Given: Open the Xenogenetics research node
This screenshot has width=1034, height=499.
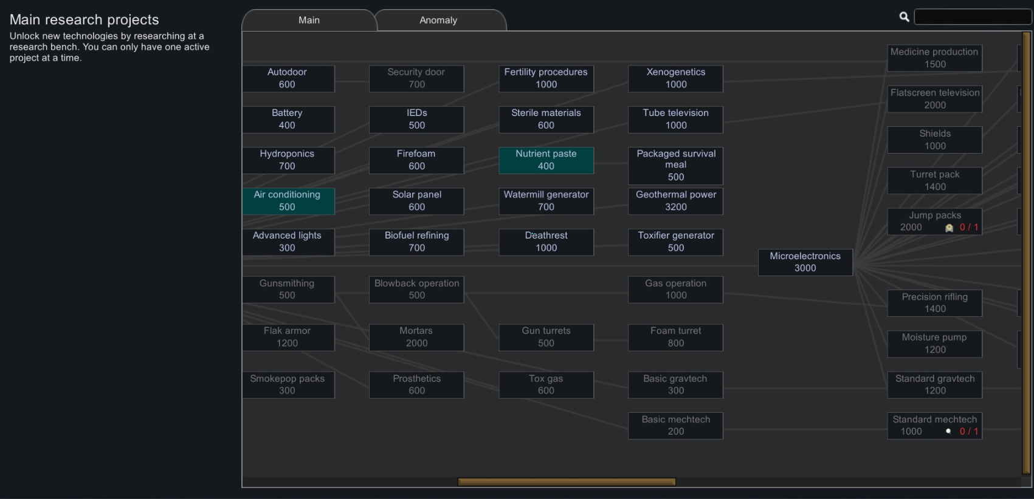Looking at the screenshot, I should tap(675, 78).
